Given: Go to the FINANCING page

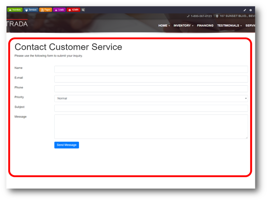Looking at the screenshot, I should [205, 25].
